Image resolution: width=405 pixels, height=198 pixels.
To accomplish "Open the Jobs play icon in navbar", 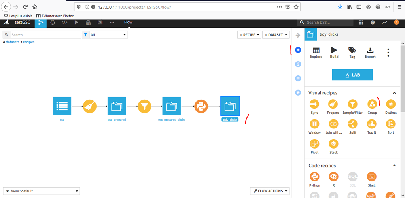I will pos(76,23).
